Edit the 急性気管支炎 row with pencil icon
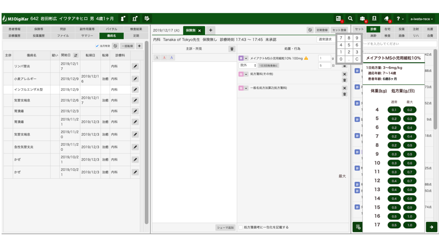 [135, 147]
